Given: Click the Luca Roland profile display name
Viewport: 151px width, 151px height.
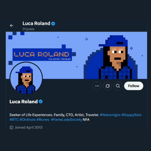Looking at the screenshot, I should click(24, 101).
